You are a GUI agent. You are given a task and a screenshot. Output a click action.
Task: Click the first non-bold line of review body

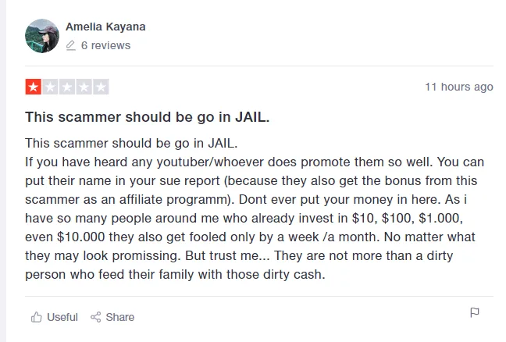point(131,144)
